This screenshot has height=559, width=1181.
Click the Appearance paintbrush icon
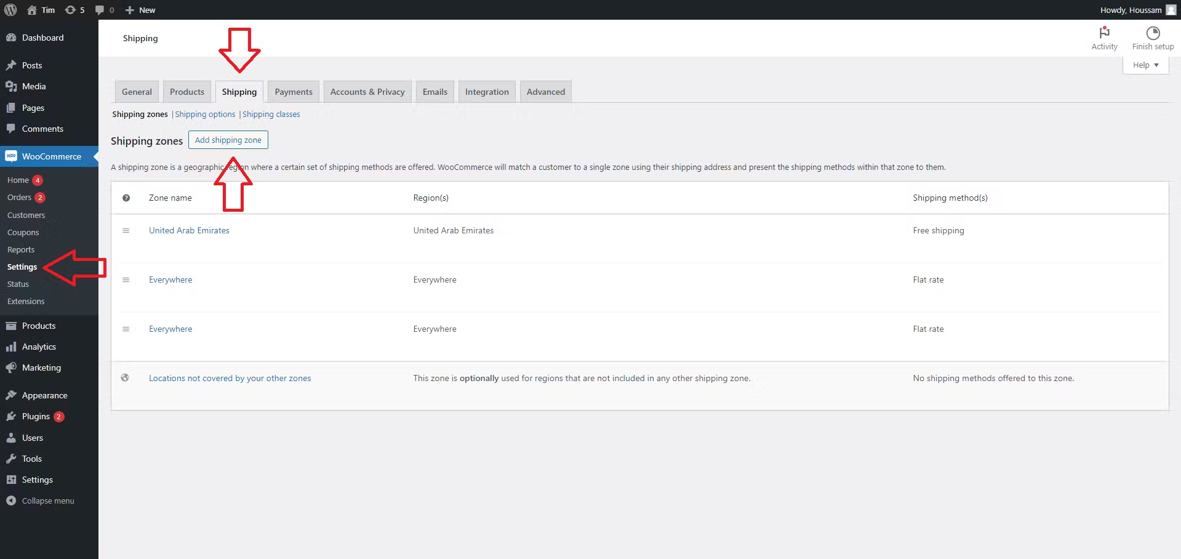click(x=11, y=395)
